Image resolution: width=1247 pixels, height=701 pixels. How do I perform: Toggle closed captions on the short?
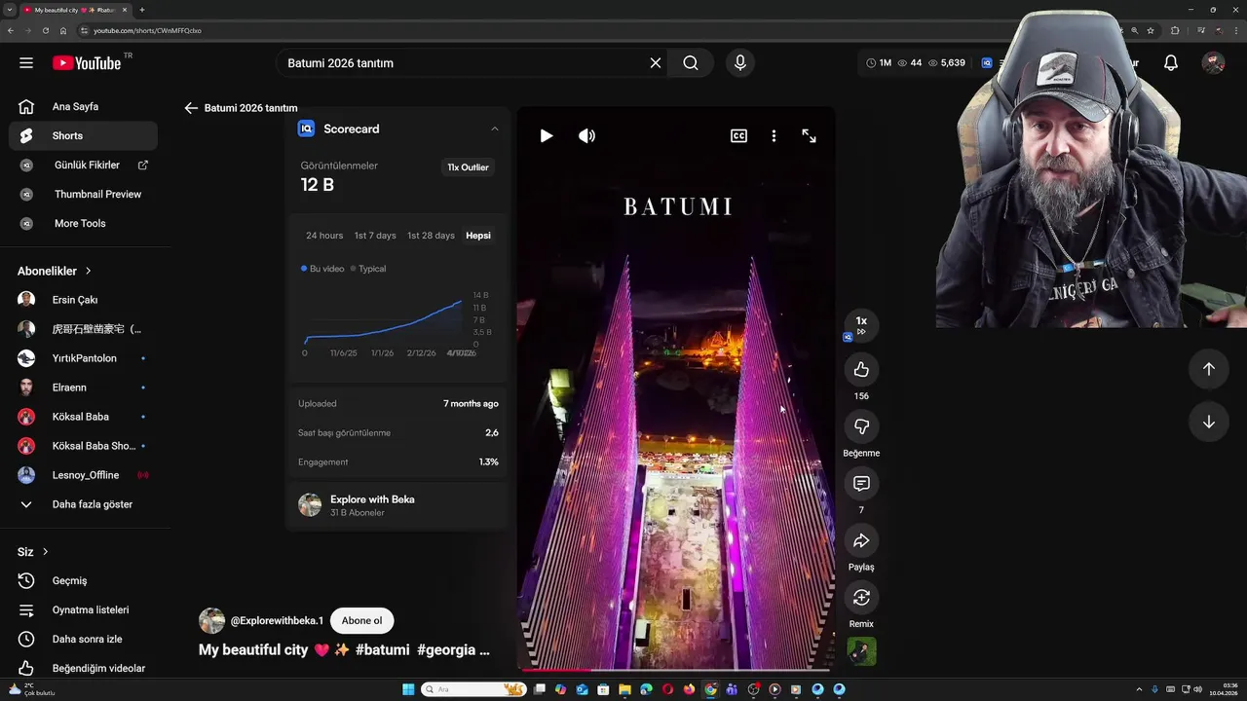point(738,136)
